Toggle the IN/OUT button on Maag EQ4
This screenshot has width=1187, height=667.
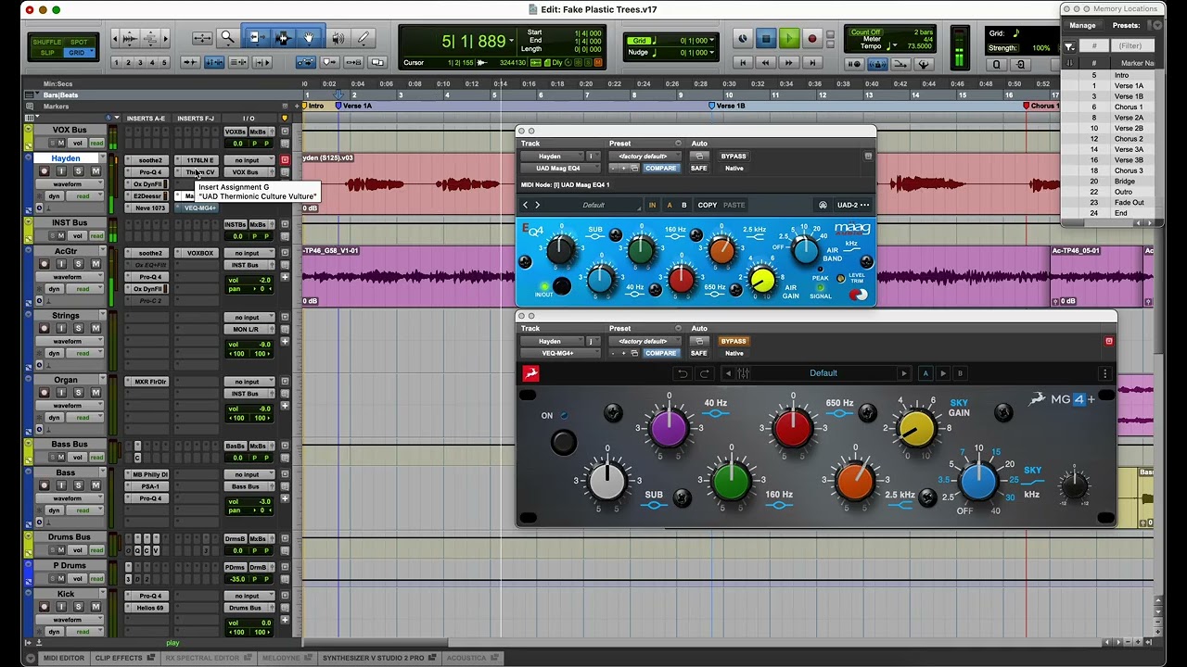(562, 286)
